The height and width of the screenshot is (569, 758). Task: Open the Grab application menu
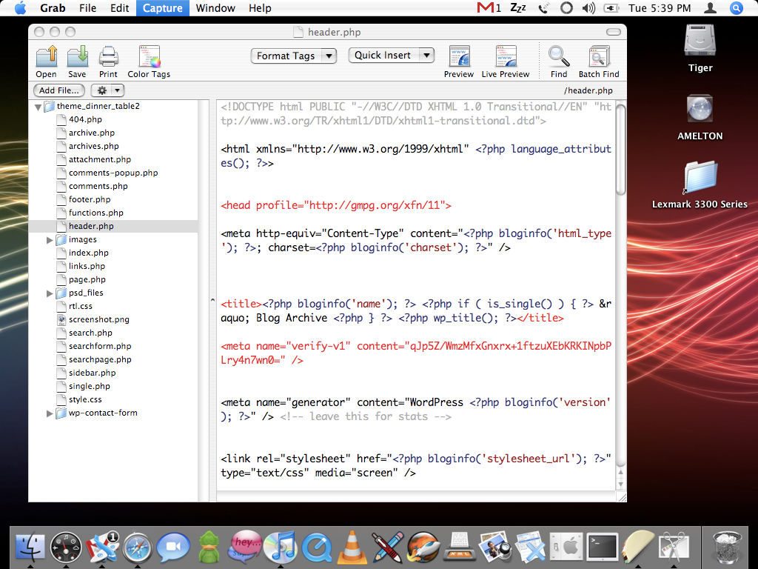pyautogui.click(x=53, y=8)
